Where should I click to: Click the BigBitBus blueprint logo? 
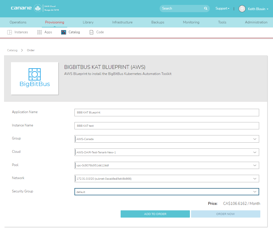[x=35, y=78]
